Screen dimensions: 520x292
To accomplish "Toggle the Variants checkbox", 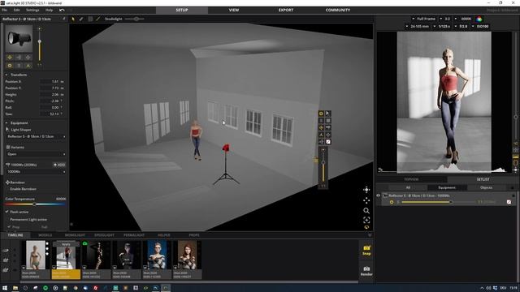I will [8, 148].
